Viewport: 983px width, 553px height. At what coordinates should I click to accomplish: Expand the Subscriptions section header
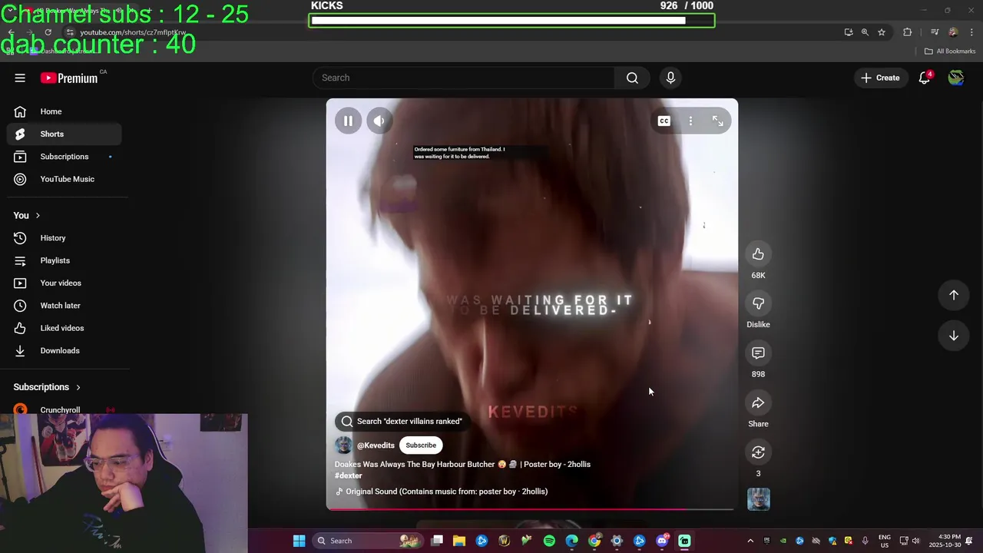coord(47,387)
